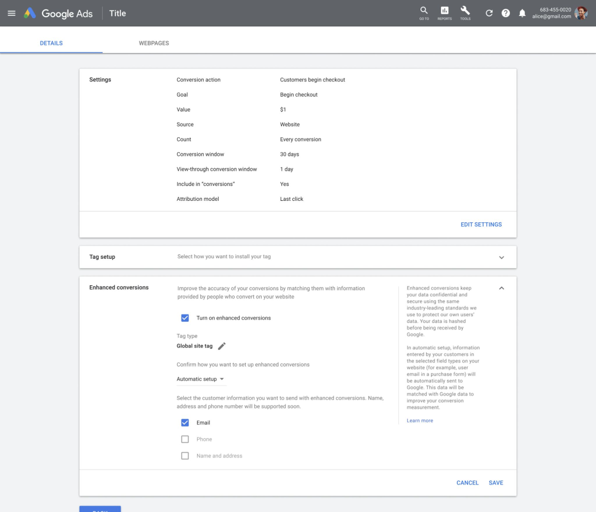The height and width of the screenshot is (512, 596).
Task: Click the account email alice@gmail.com
Action: coord(551,17)
